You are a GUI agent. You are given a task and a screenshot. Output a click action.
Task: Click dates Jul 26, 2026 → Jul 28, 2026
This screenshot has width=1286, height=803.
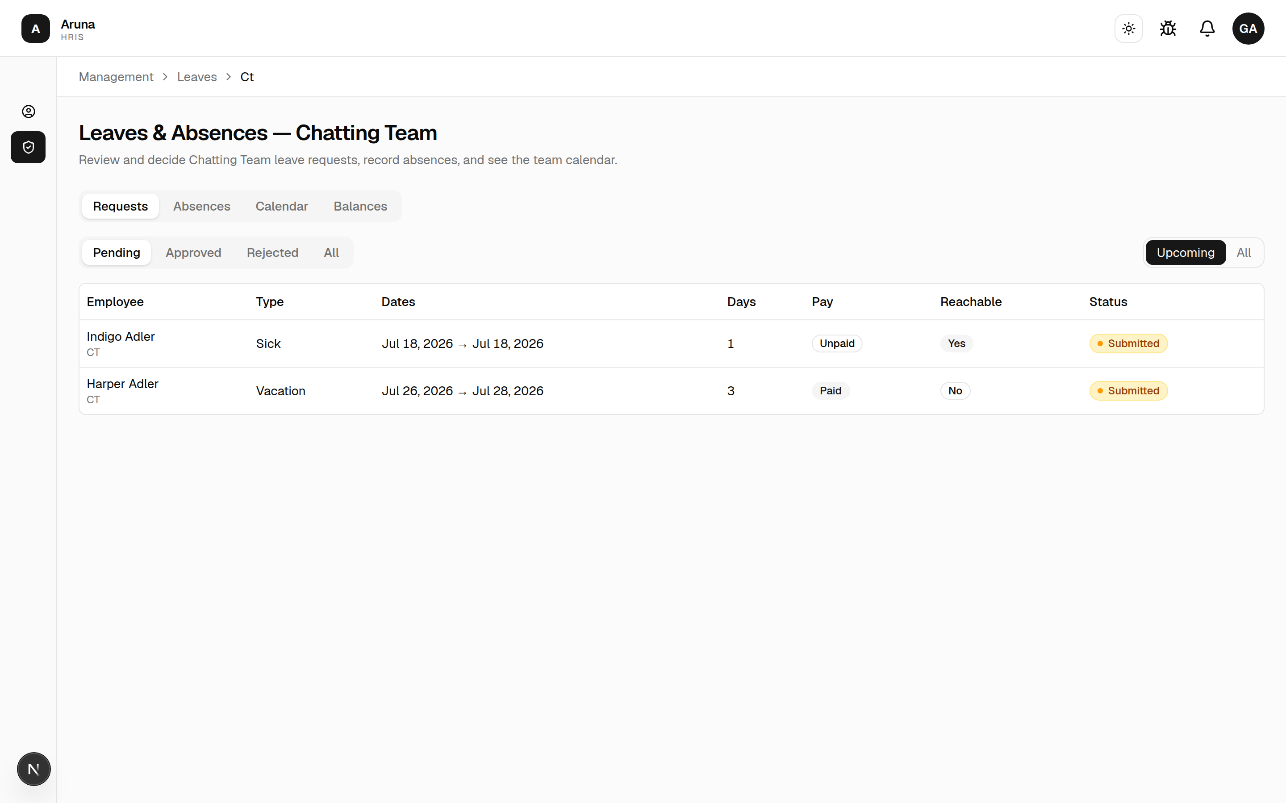[x=462, y=391]
